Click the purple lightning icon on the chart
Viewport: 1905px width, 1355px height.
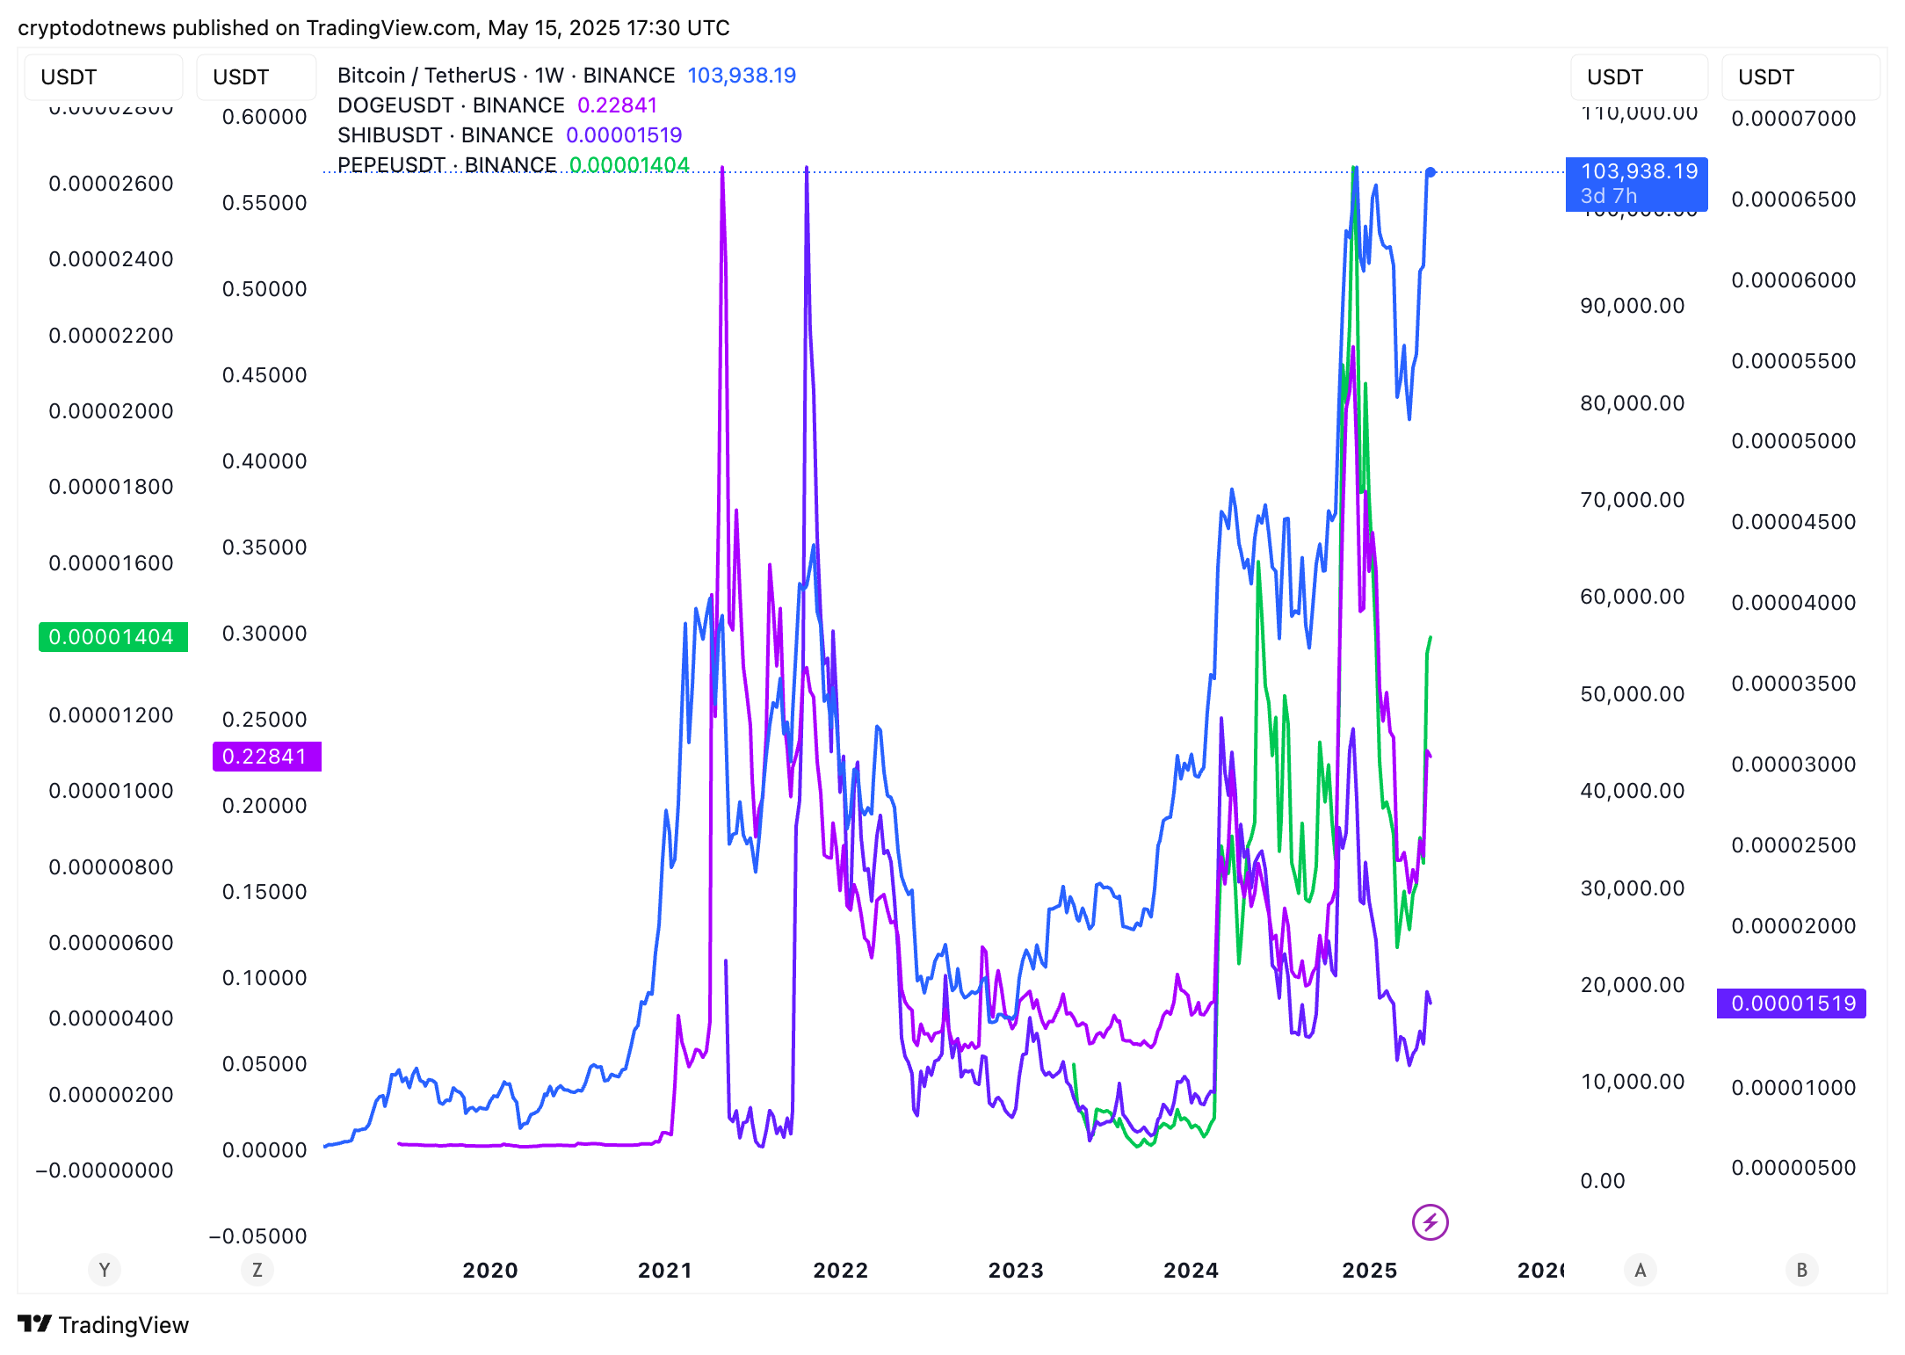tap(1431, 1221)
